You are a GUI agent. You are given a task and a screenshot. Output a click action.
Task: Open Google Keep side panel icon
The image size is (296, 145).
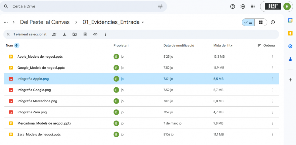click(290, 33)
